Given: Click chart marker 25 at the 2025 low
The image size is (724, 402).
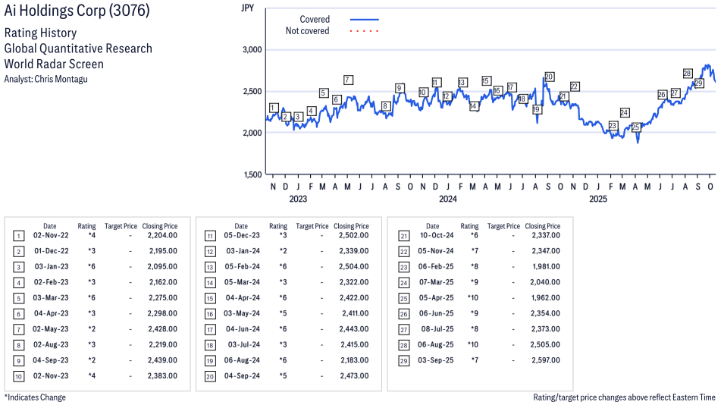Looking at the screenshot, I should 636,127.
